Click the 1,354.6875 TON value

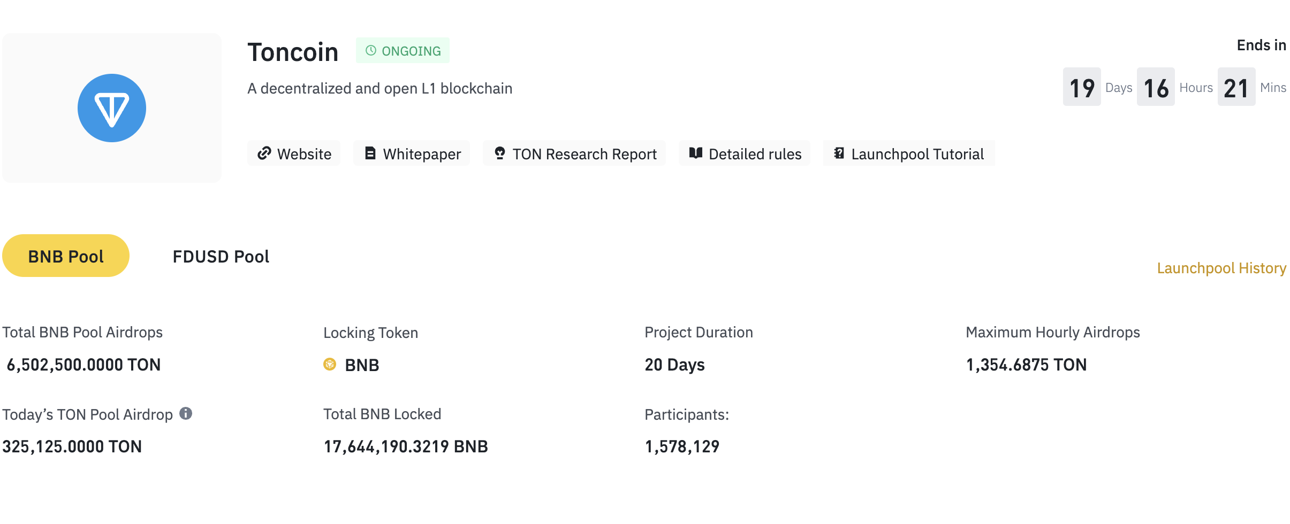(x=1026, y=365)
